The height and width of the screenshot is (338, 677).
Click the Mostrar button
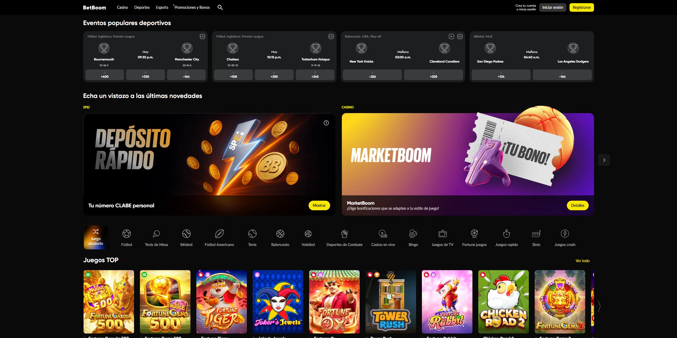click(319, 205)
